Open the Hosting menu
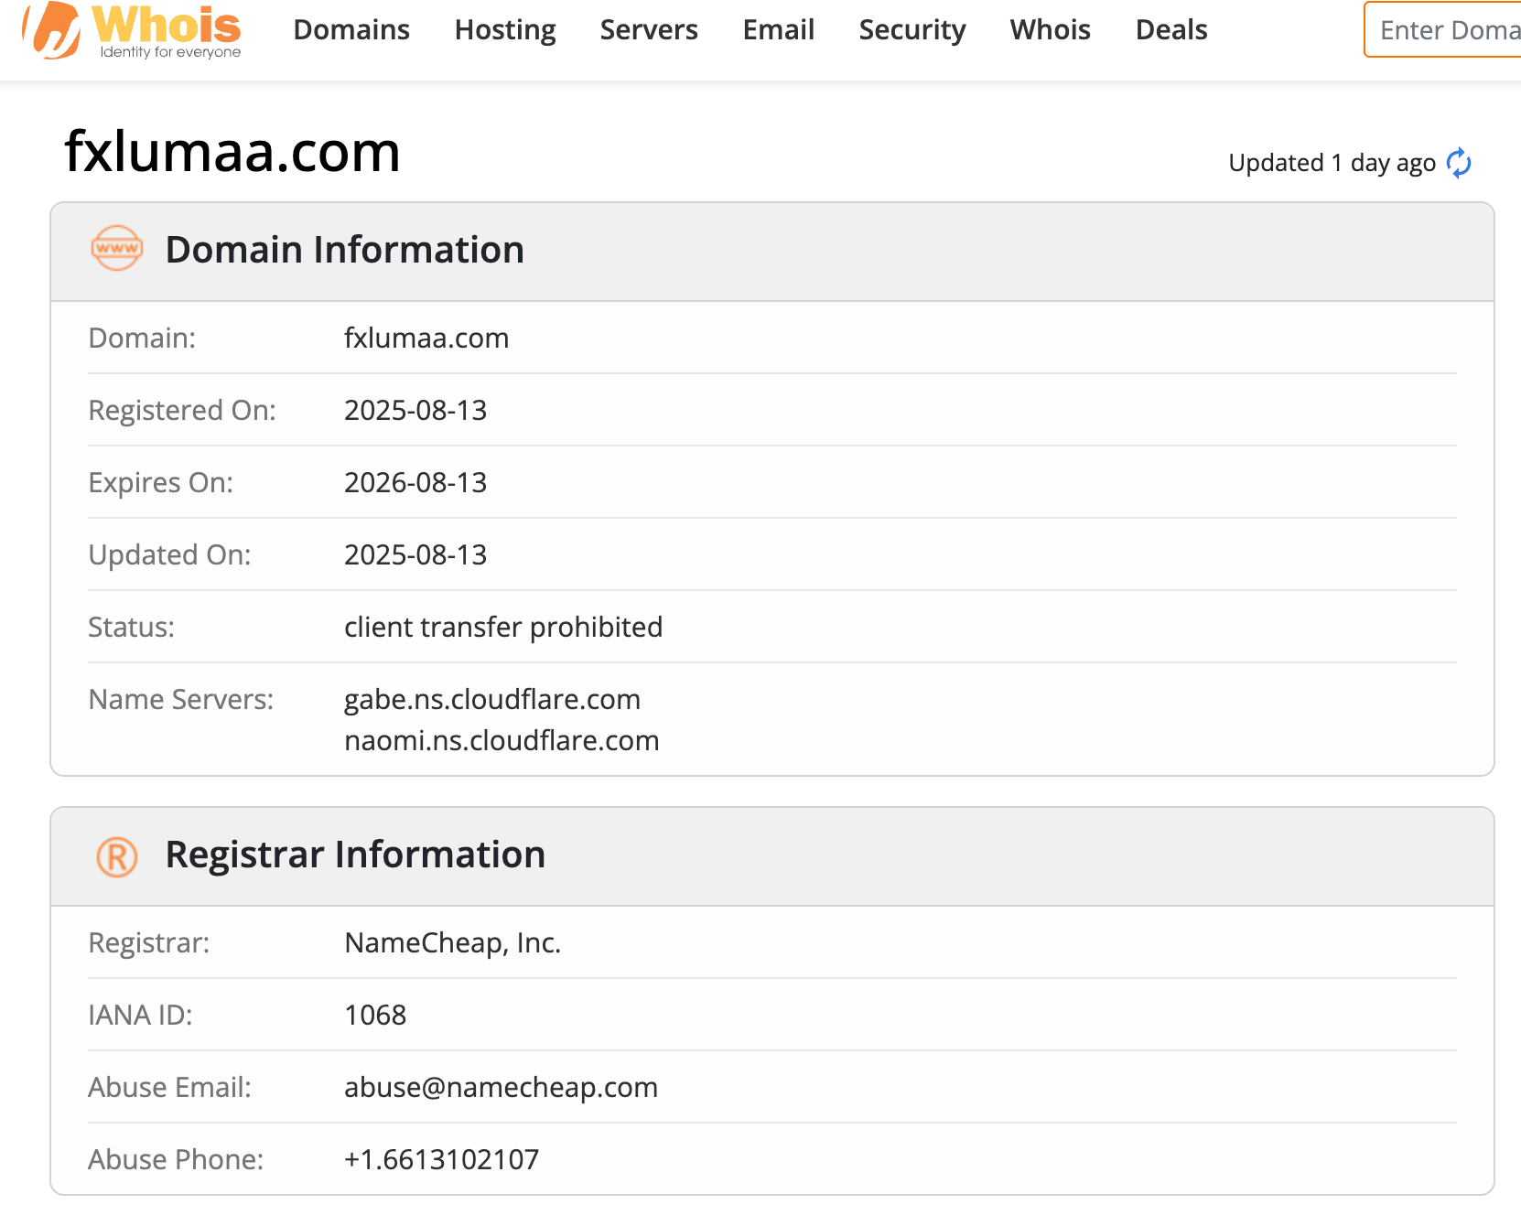 505,30
